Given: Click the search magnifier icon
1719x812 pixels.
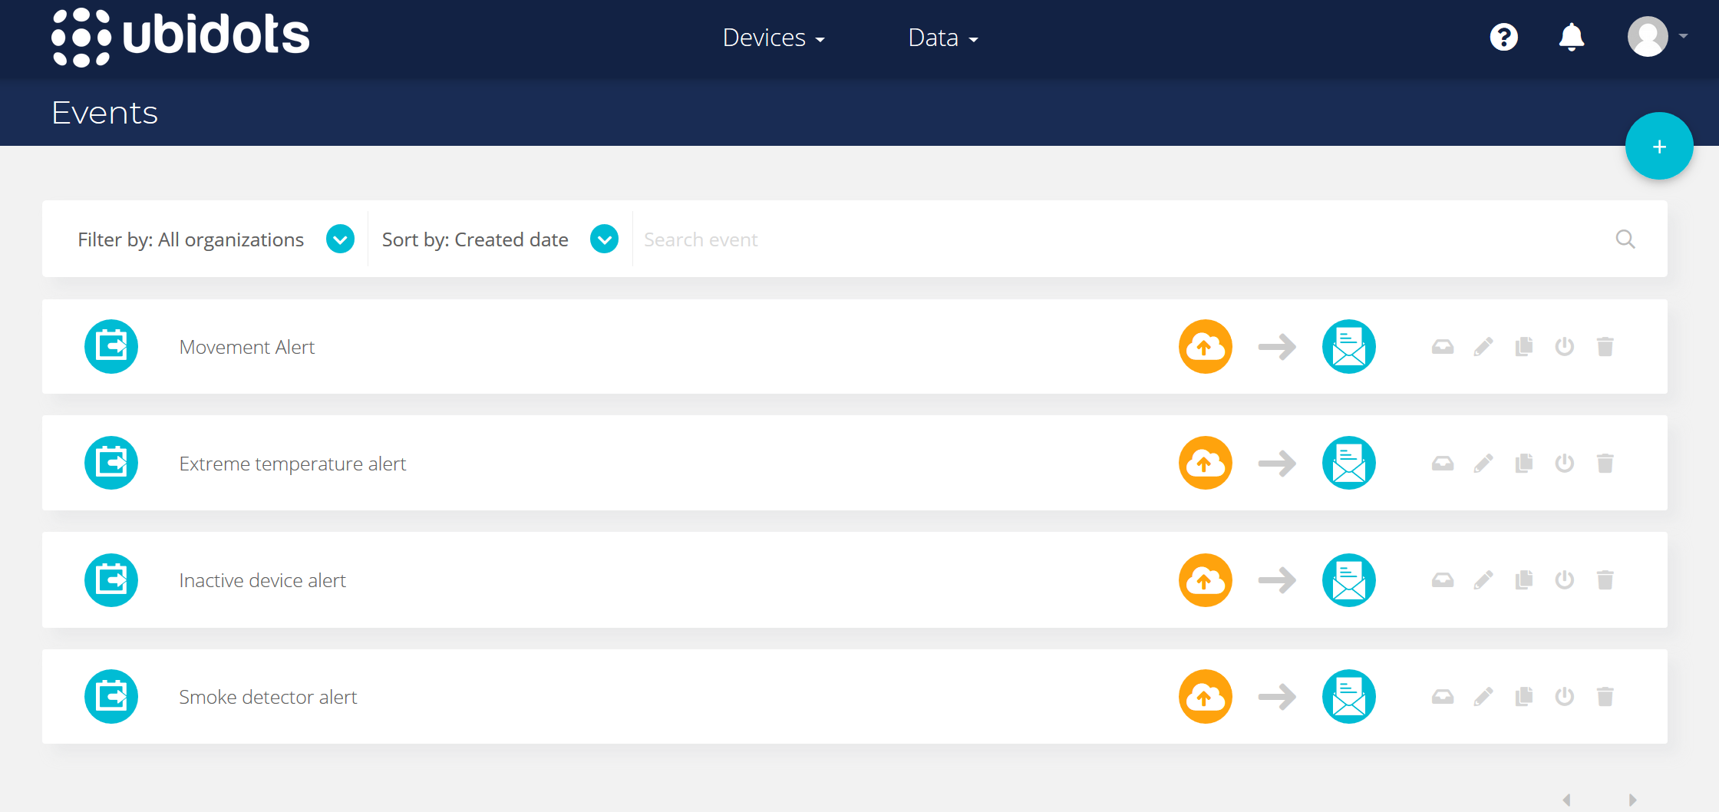Looking at the screenshot, I should coord(1625,239).
